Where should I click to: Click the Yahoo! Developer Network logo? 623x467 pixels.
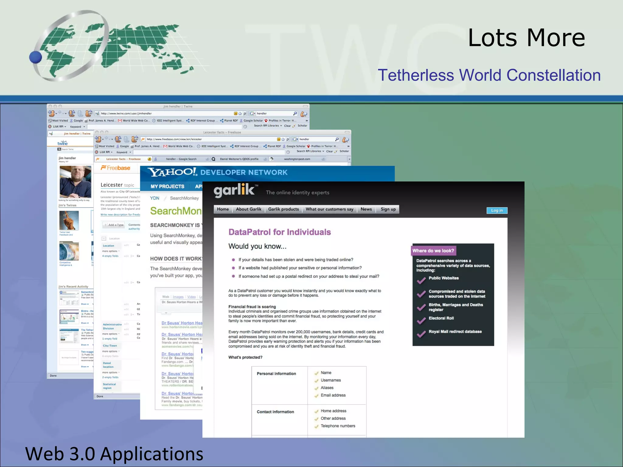pyautogui.click(x=218, y=172)
